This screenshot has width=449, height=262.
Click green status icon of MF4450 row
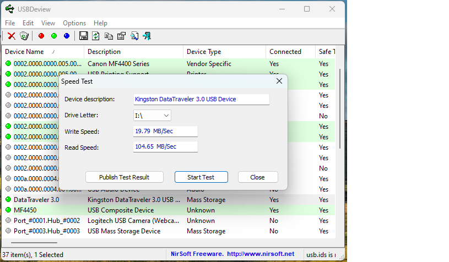tap(8, 210)
